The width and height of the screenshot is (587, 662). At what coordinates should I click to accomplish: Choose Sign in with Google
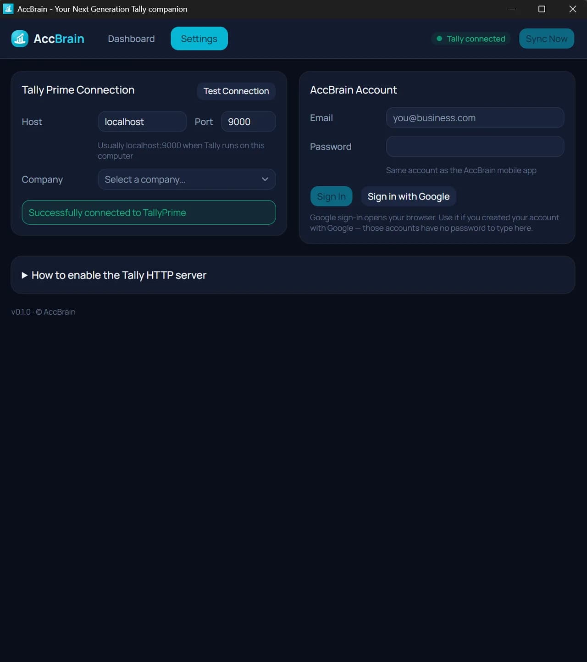409,196
